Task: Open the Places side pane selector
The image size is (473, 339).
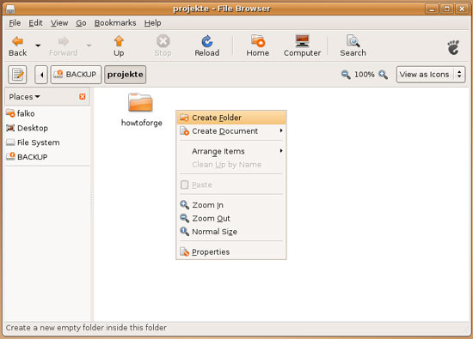Action: pyautogui.click(x=24, y=97)
